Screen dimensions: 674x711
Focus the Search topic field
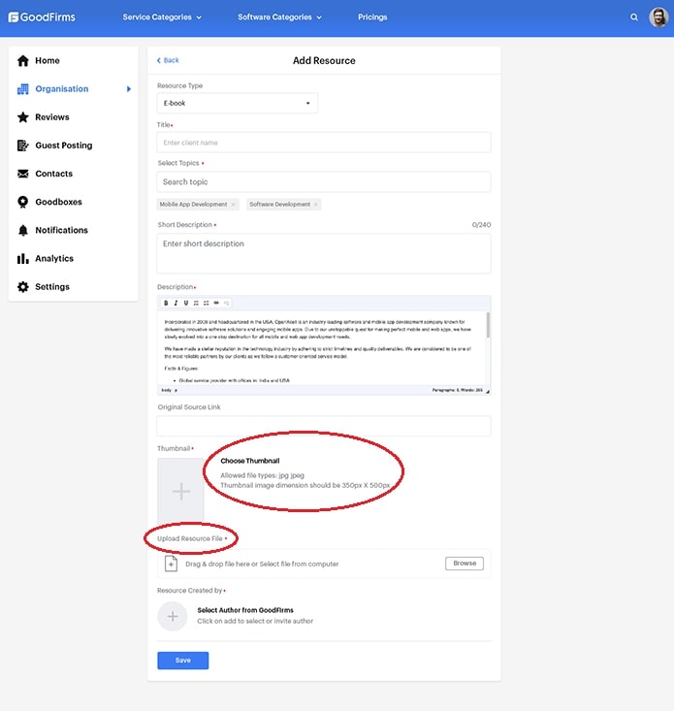tap(324, 181)
